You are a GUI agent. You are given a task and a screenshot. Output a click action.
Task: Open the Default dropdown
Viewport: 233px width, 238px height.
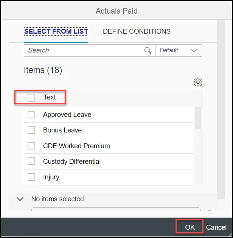tap(179, 50)
